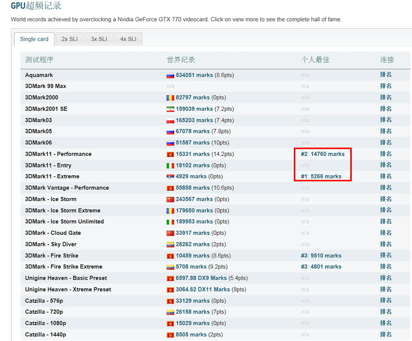
Task: Open the #1: 5266 marks personal best
Action: point(321,176)
